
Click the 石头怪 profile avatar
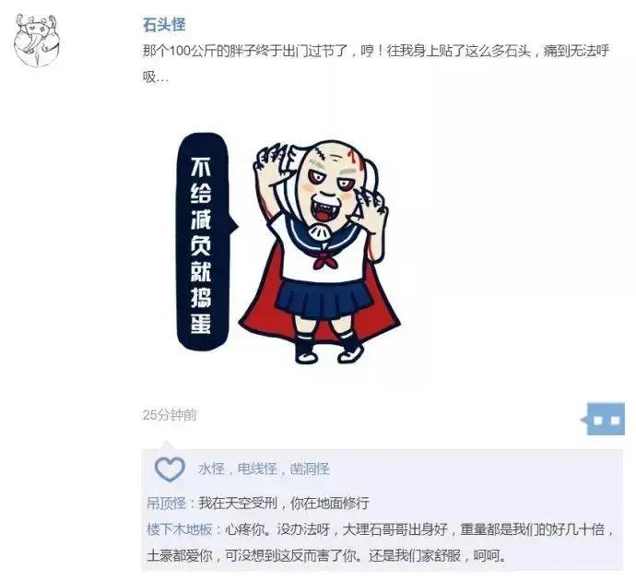[x=37, y=41]
